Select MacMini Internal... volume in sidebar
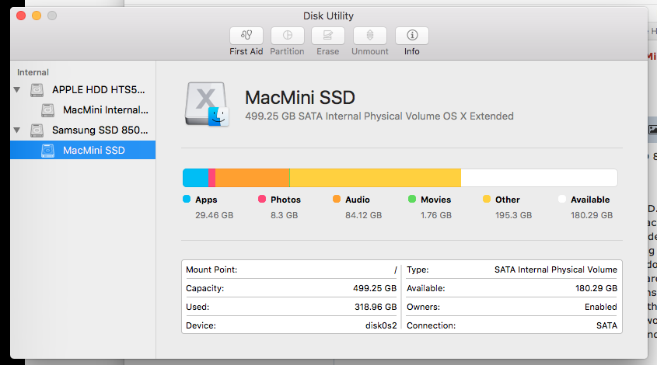This screenshot has height=365, width=657. 83,110
